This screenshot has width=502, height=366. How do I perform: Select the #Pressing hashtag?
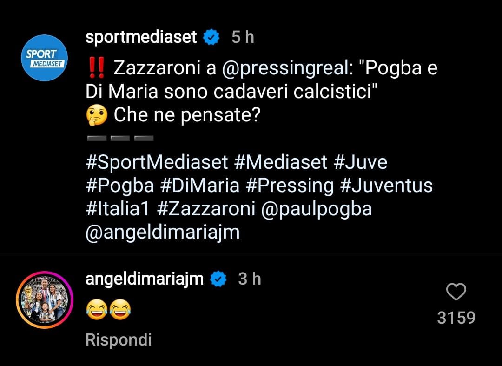tap(289, 186)
